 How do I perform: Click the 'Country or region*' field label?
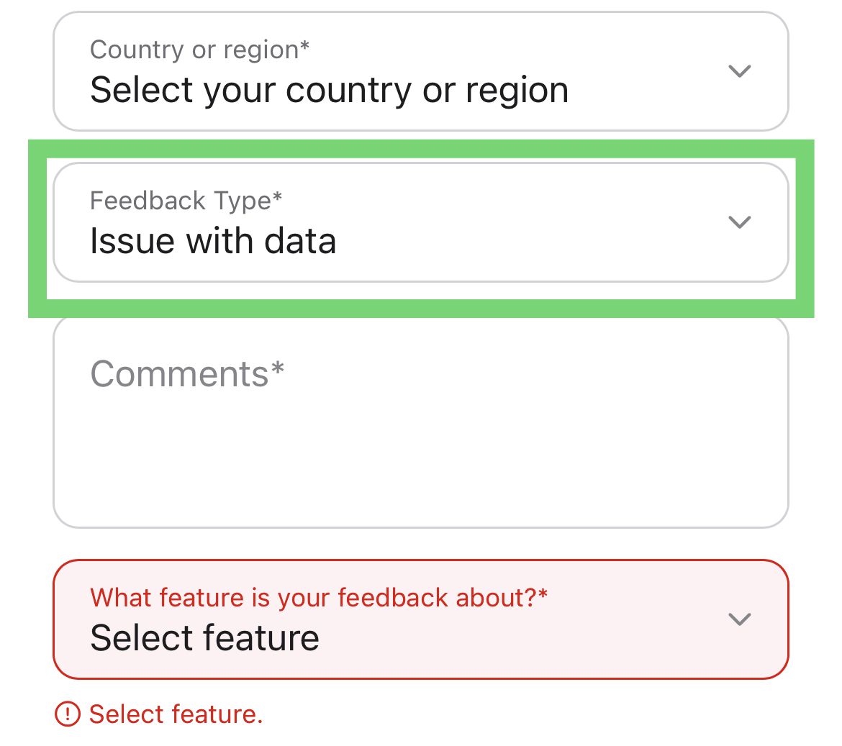pyautogui.click(x=200, y=50)
